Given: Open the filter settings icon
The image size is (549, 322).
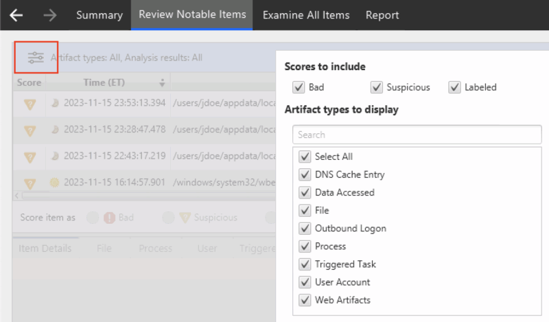Looking at the screenshot, I should tap(36, 58).
